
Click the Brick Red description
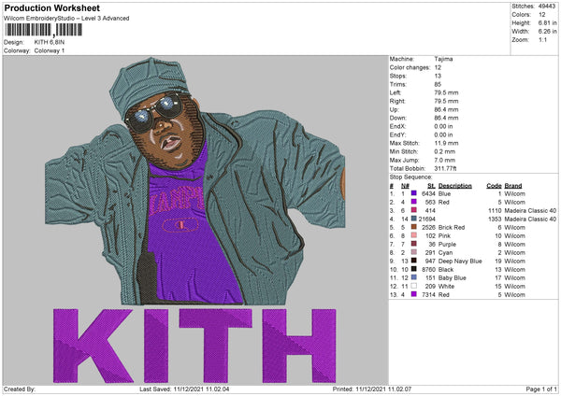[x=452, y=227]
